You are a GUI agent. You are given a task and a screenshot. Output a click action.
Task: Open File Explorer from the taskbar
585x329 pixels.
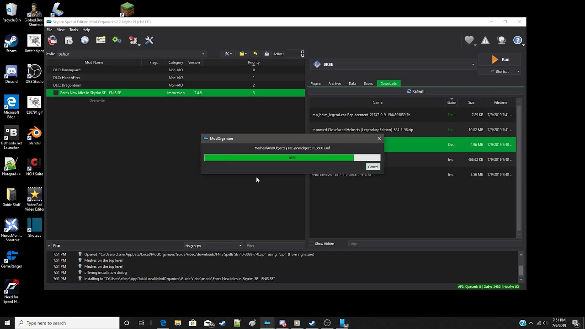coord(178,323)
